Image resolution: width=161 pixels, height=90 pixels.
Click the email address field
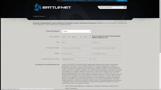76,48
